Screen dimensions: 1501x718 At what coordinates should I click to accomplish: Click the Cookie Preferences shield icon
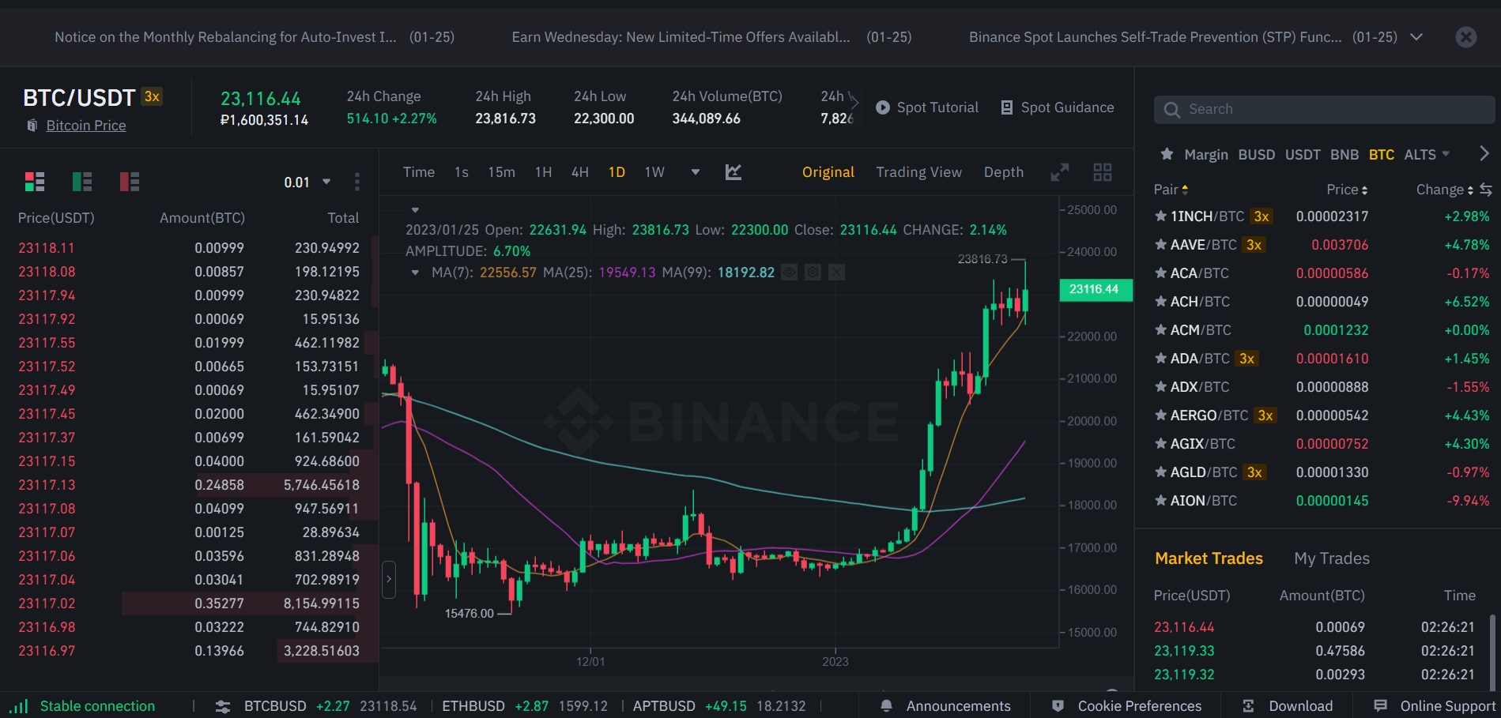[1058, 705]
